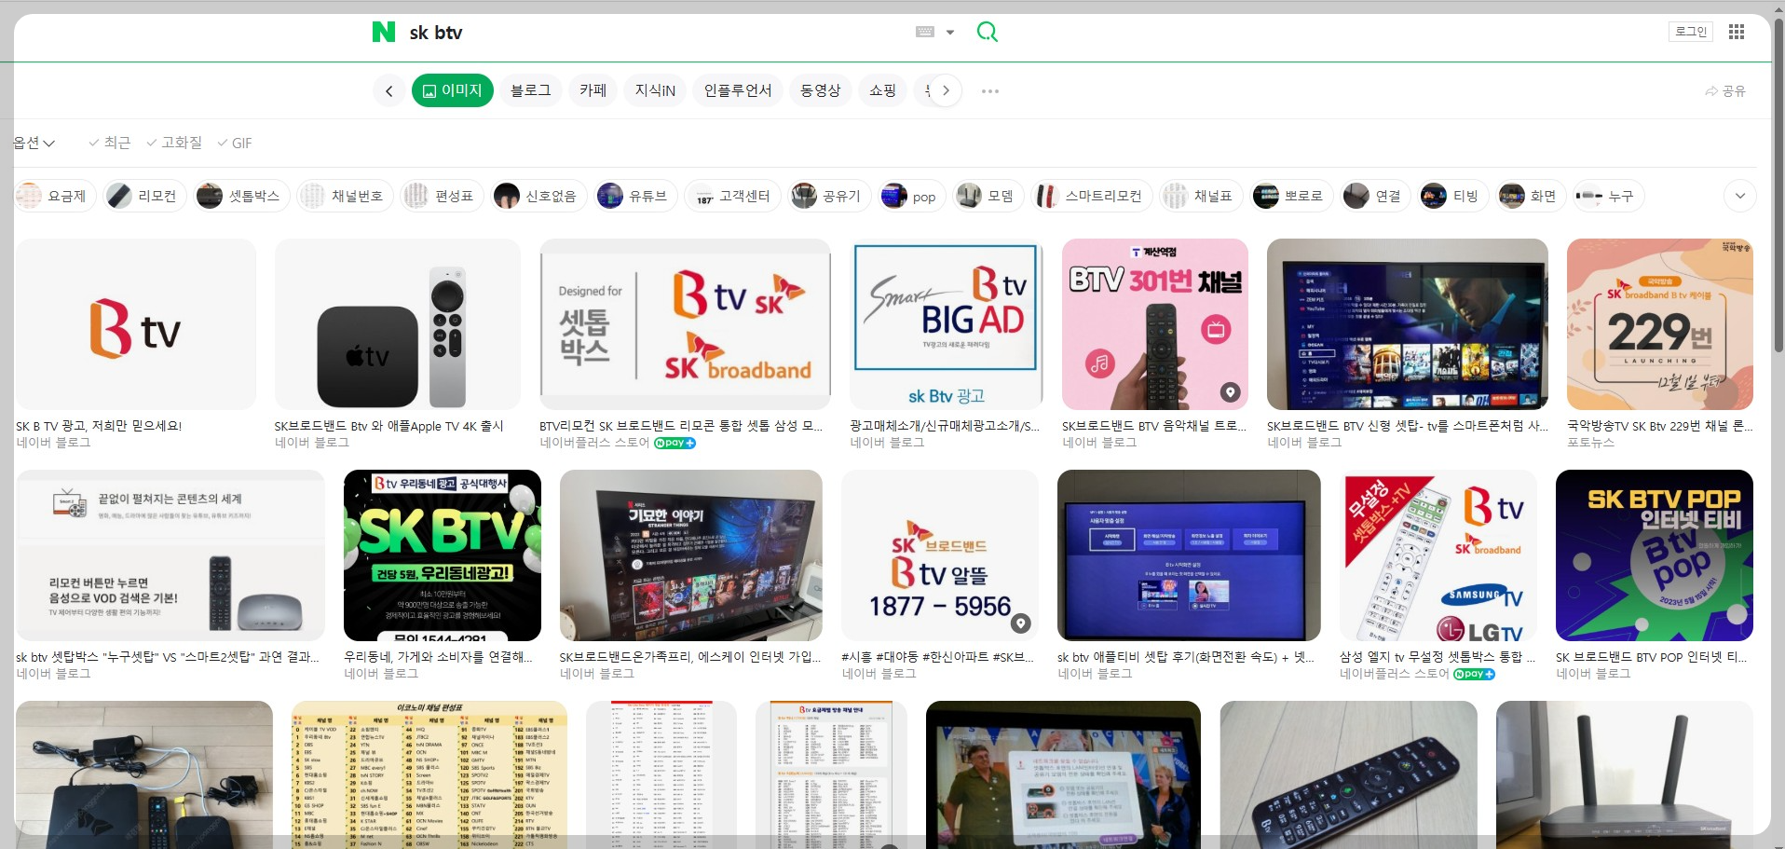Viewport: 1785px width, 849px height.
Task: Open '삼성 엘지 tv 무설정 셋톱박스' link
Action: point(1436,657)
